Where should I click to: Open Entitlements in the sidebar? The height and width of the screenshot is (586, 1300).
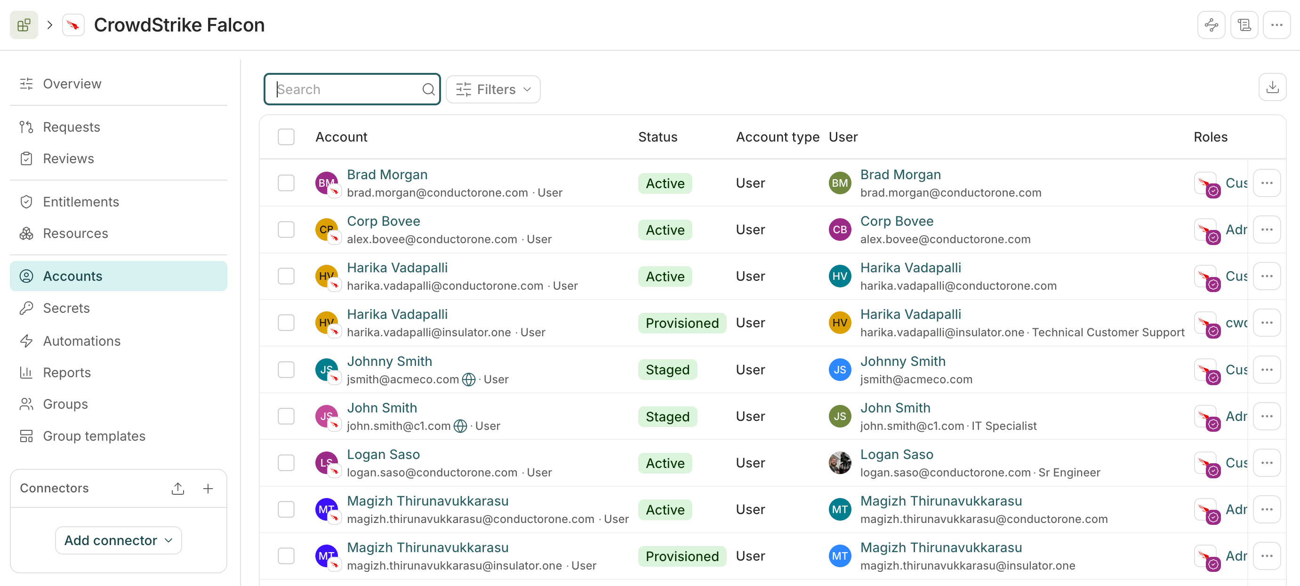point(119,202)
